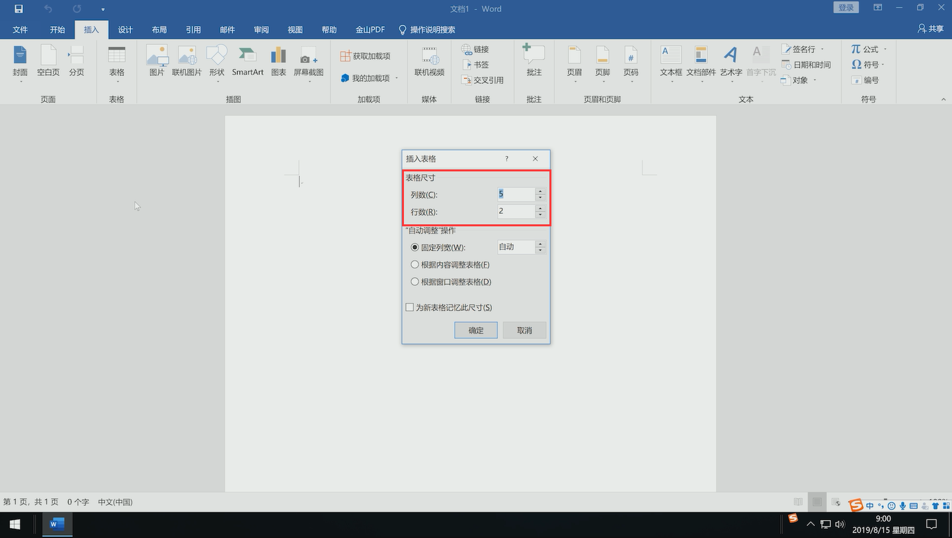Open Ribbon Display Options in title bar
The width and height of the screenshot is (952, 538).
(878, 8)
